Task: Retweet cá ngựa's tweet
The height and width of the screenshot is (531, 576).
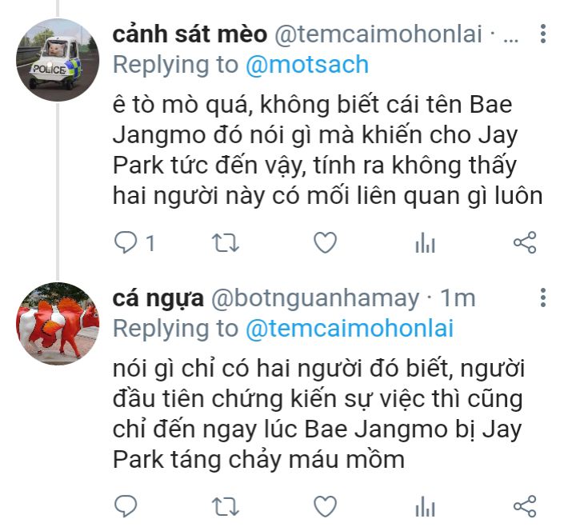Action: (226, 506)
